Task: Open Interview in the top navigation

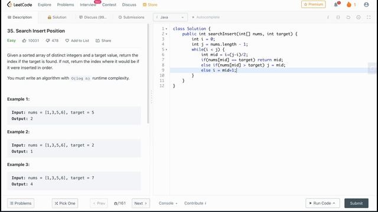Action: point(88,5)
